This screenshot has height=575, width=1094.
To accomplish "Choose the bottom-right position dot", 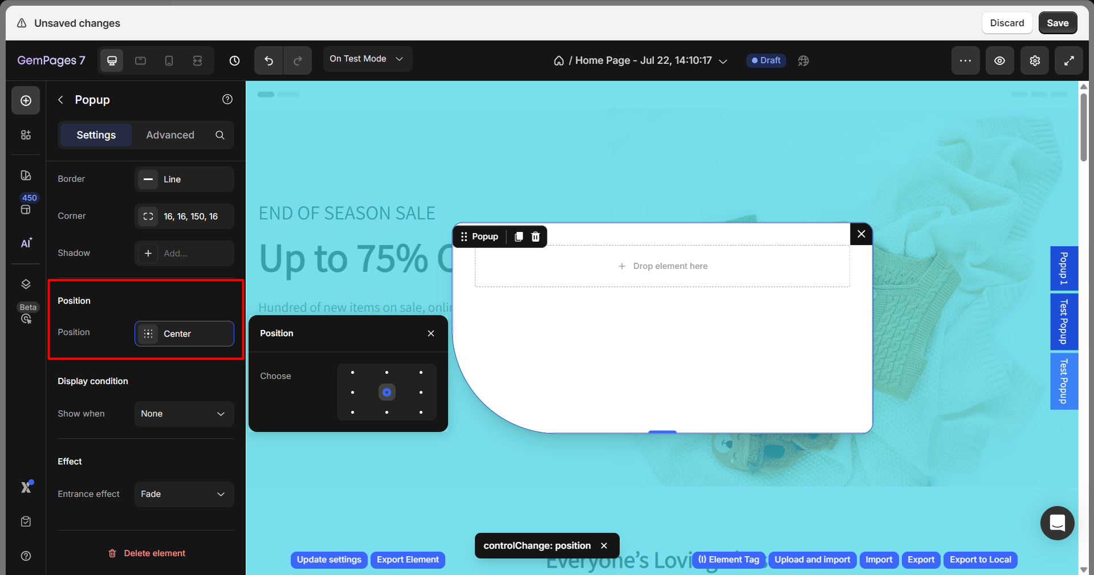I will pyautogui.click(x=421, y=412).
